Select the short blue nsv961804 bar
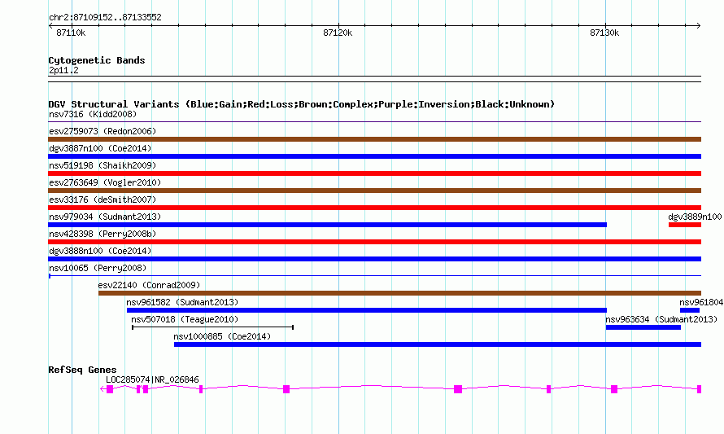 [x=690, y=310]
